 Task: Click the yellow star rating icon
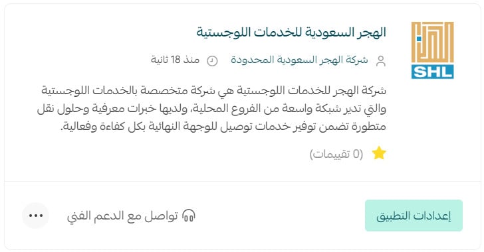tap(379, 153)
